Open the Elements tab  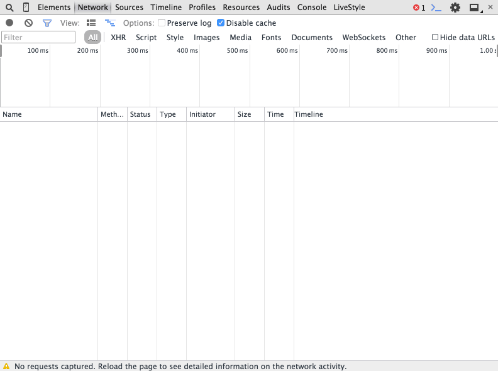(x=54, y=8)
